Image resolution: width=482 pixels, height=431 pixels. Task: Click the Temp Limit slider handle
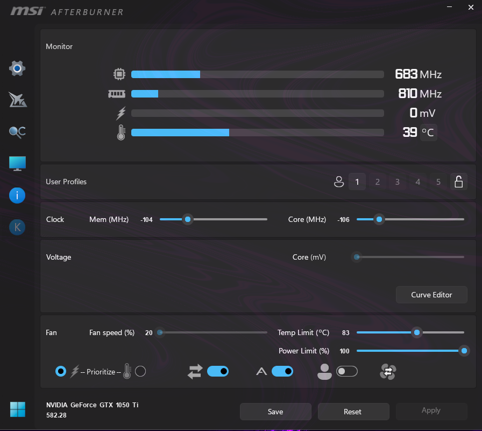[x=417, y=332]
